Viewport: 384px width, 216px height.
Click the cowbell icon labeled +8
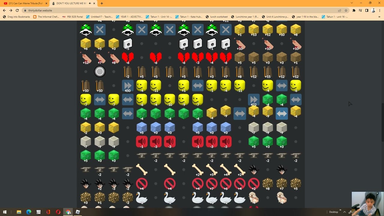[240, 72]
